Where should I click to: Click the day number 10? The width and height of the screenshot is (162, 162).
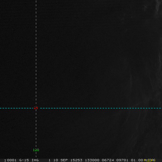[x=56, y=160]
